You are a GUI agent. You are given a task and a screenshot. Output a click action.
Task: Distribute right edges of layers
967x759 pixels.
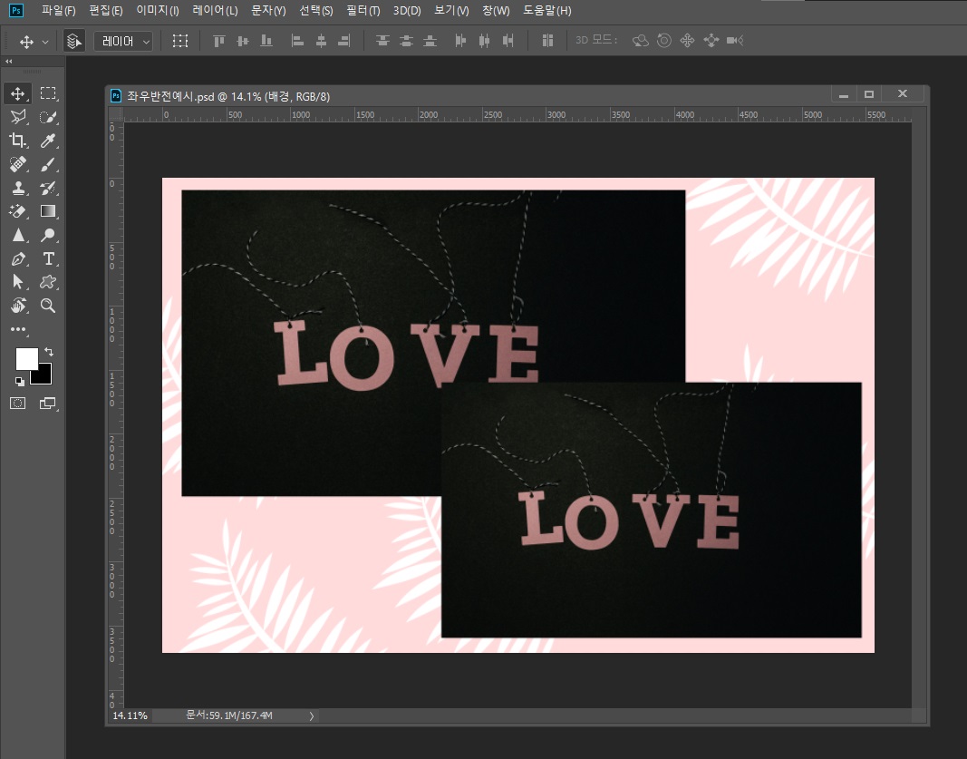(508, 41)
